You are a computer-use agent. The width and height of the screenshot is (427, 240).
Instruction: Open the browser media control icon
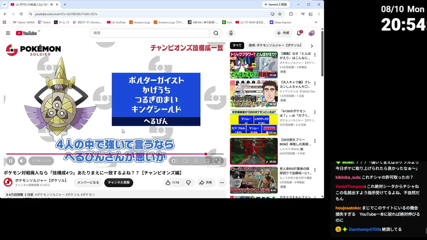(x=303, y=14)
